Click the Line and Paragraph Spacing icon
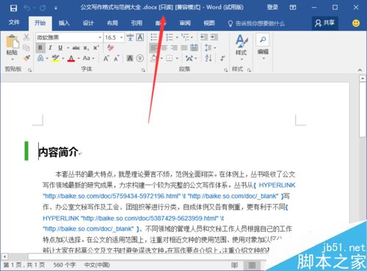The width and height of the screenshot is (367, 271). click(208, 48)
